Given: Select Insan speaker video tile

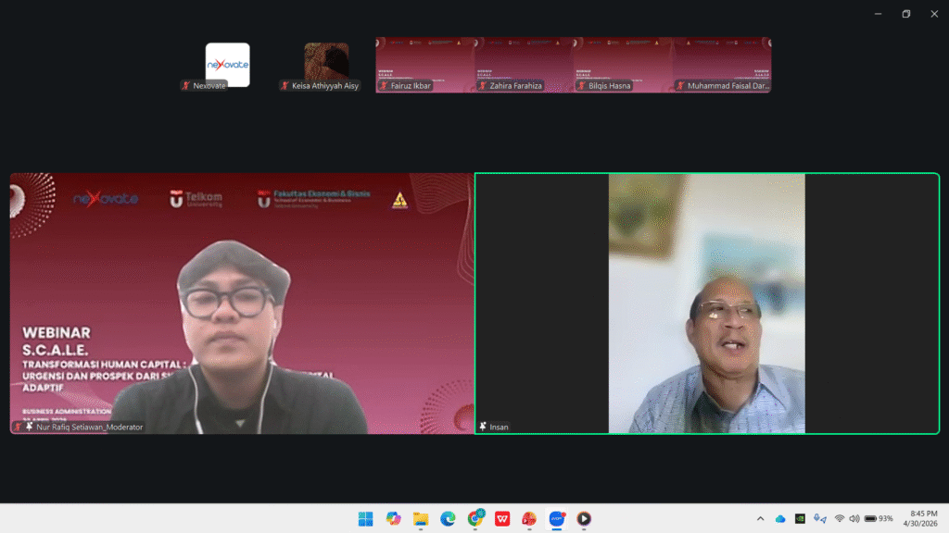Looking at the screenshot, I should 707,304.
